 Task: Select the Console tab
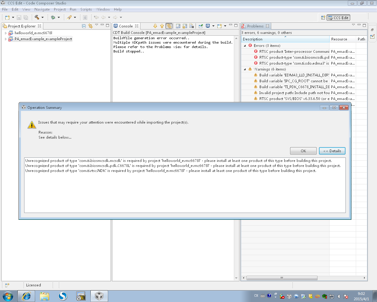click(x=126, y=26)
